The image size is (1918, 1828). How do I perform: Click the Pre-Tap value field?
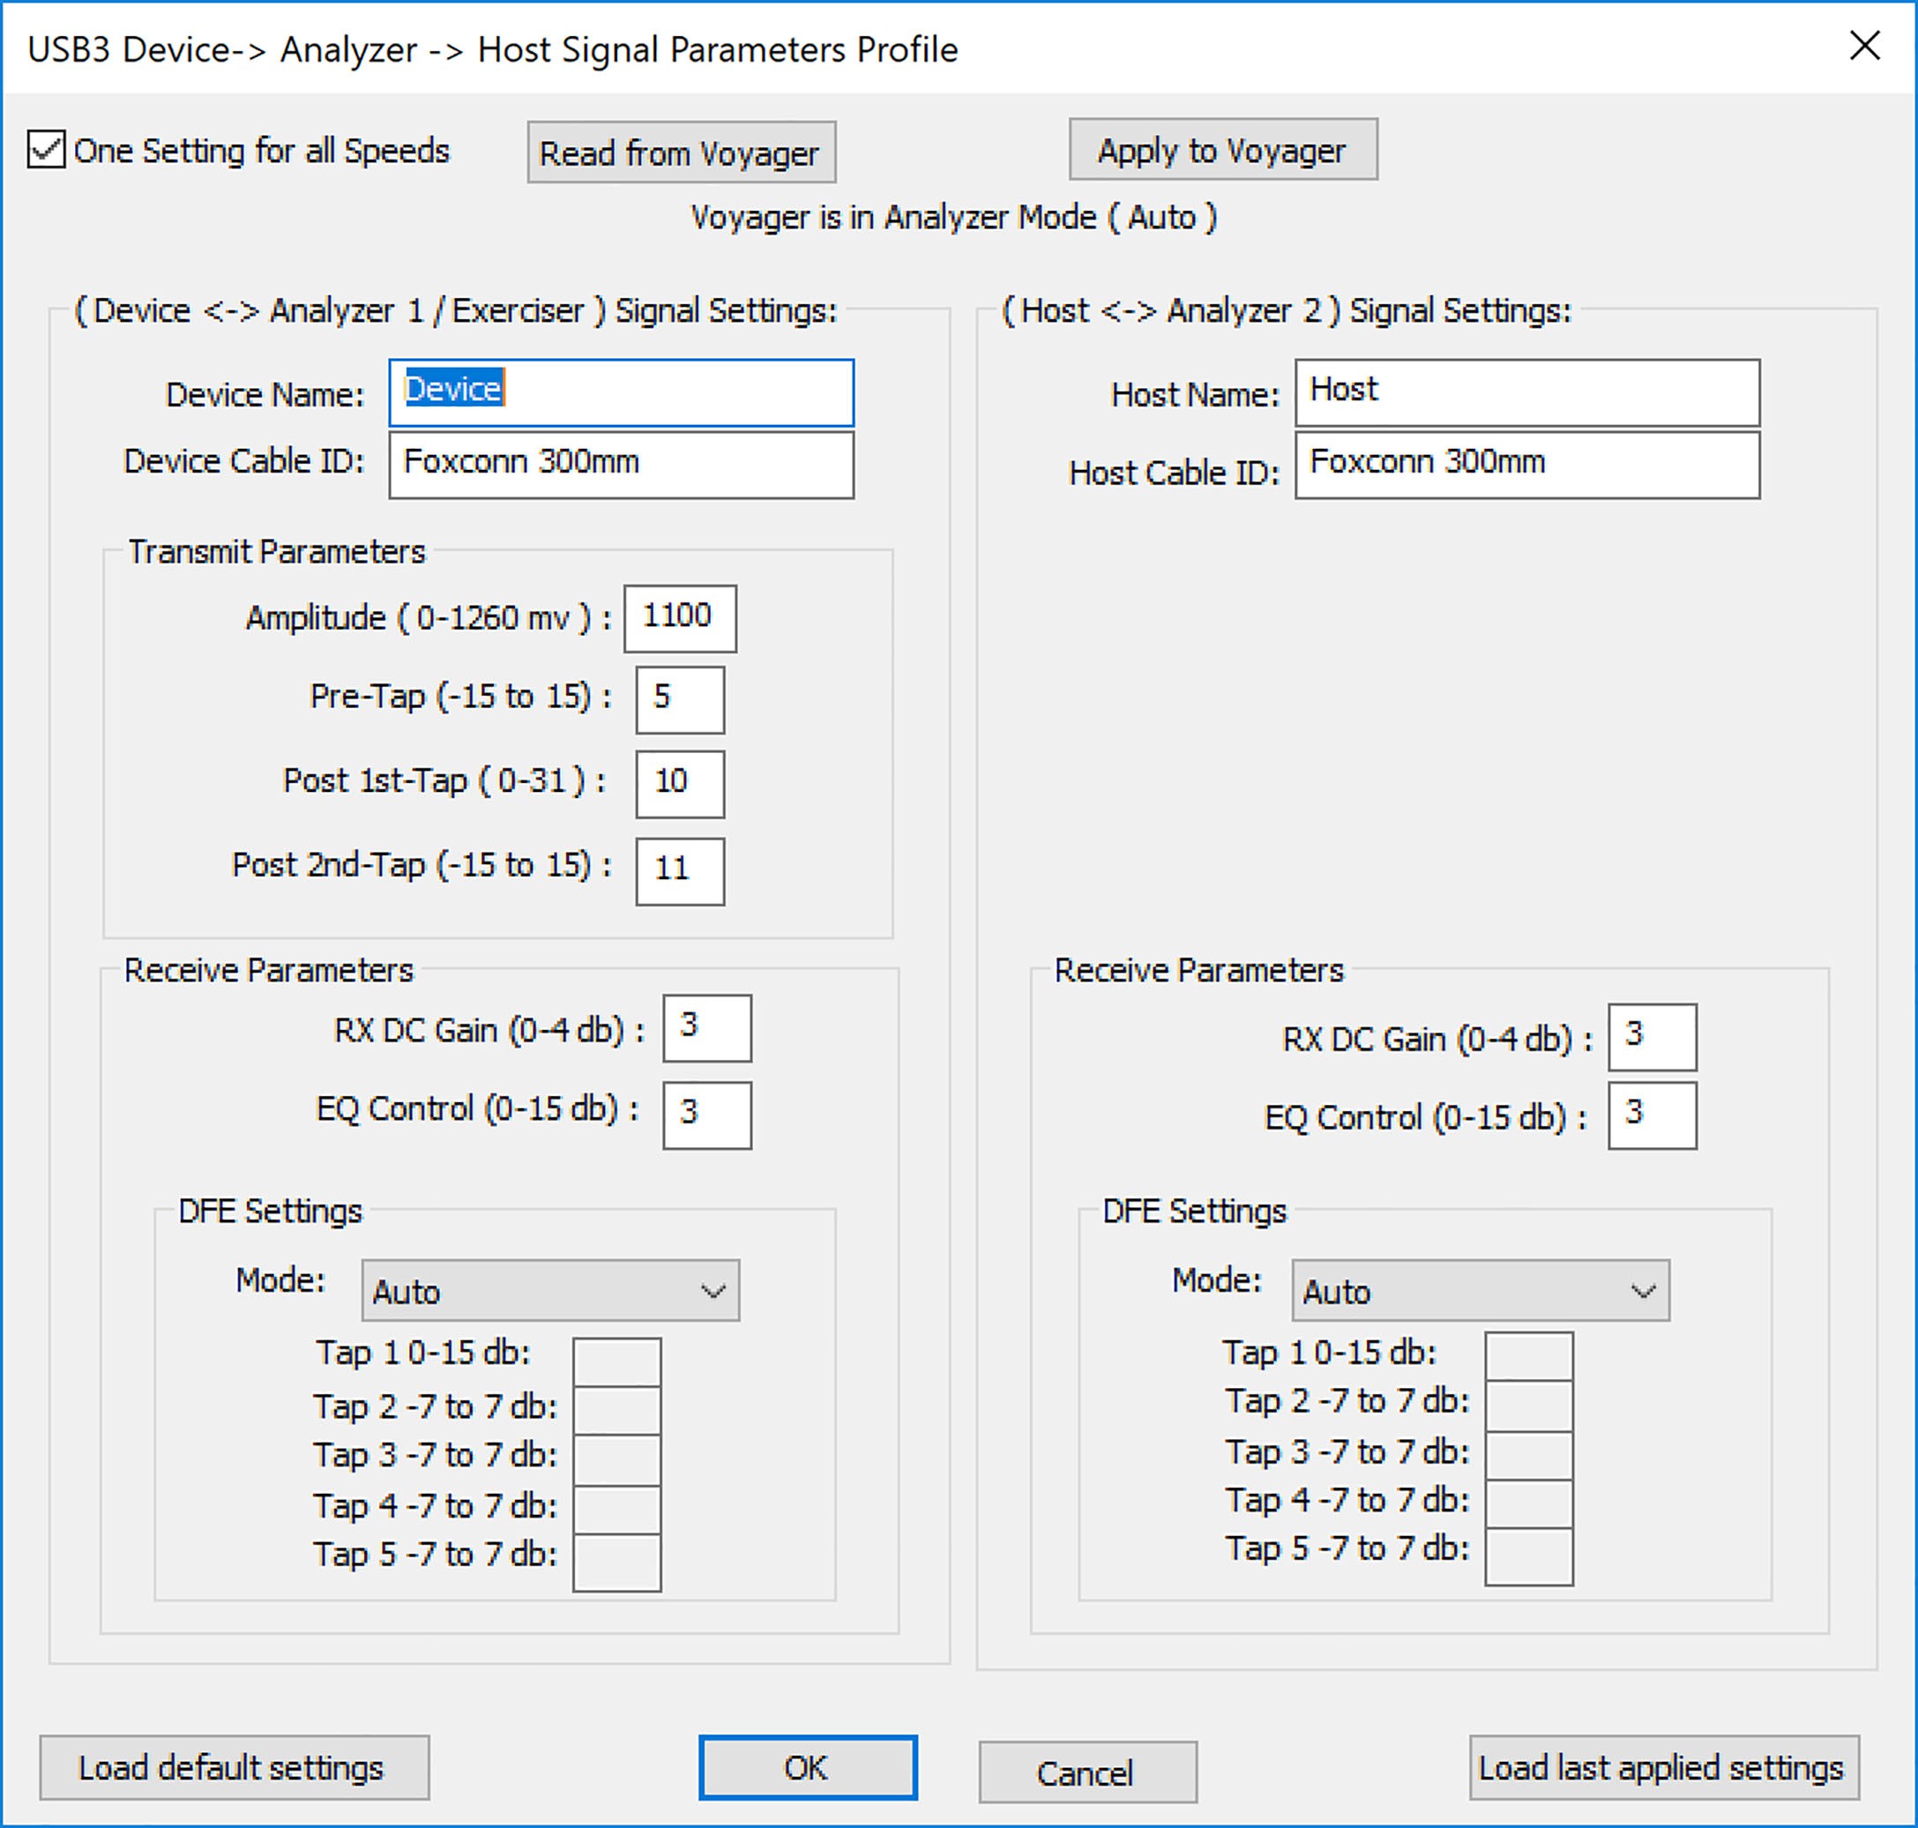coord(680,699)
